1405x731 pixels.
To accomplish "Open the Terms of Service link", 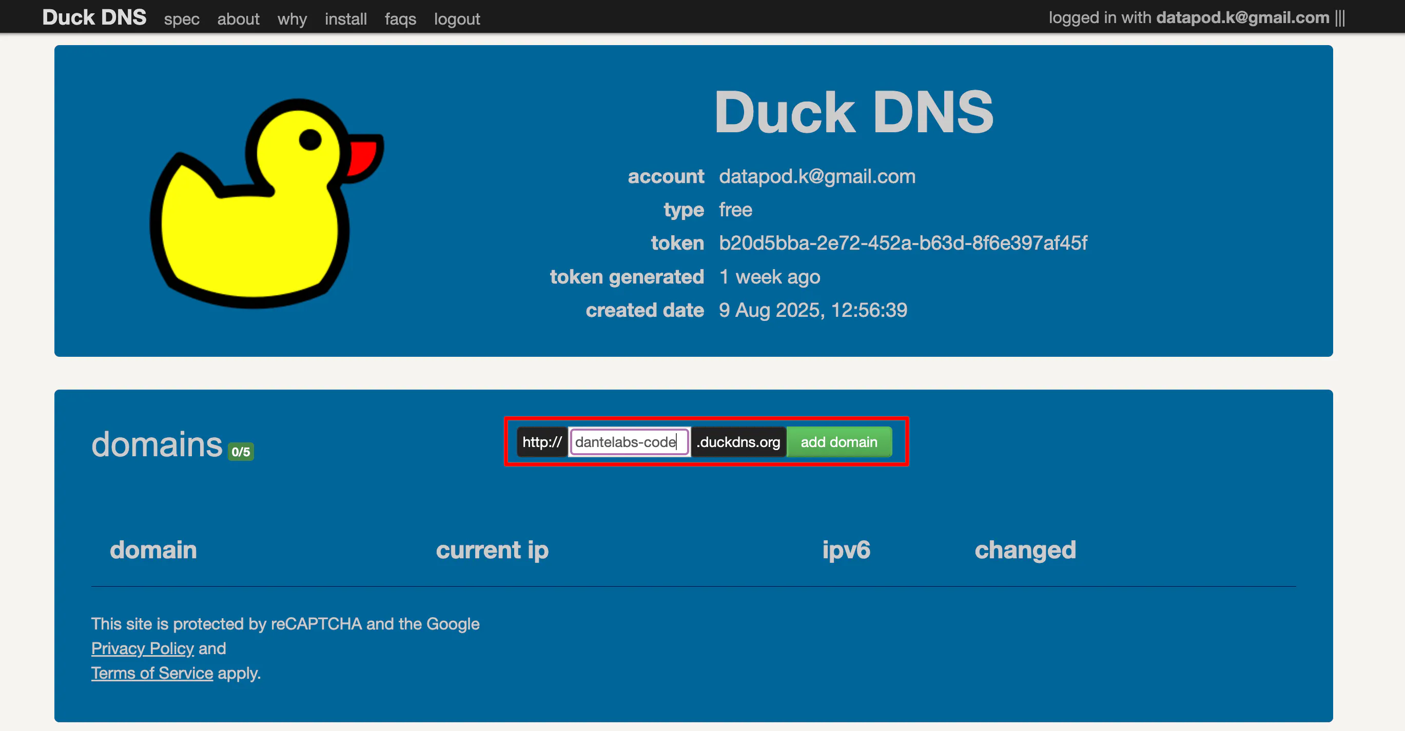I will point(151,673).
